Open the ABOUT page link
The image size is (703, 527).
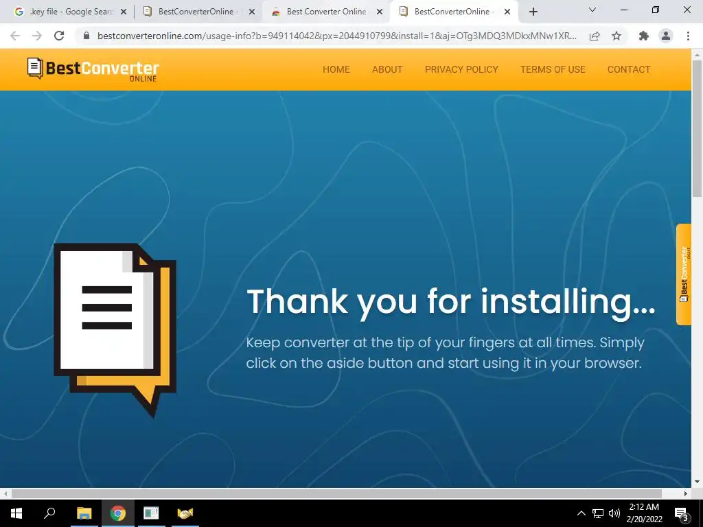[x=387, y=69]
